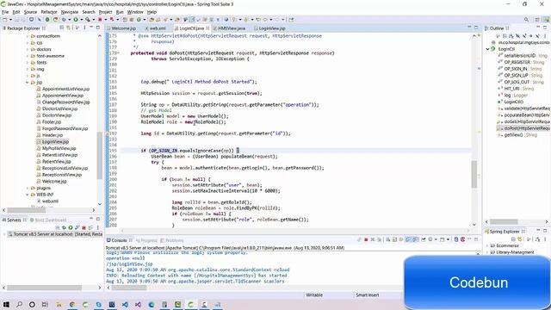Click the editor vertical scrollbar thumb
Viewport: 551px width, 310px height.
[474, 174]
